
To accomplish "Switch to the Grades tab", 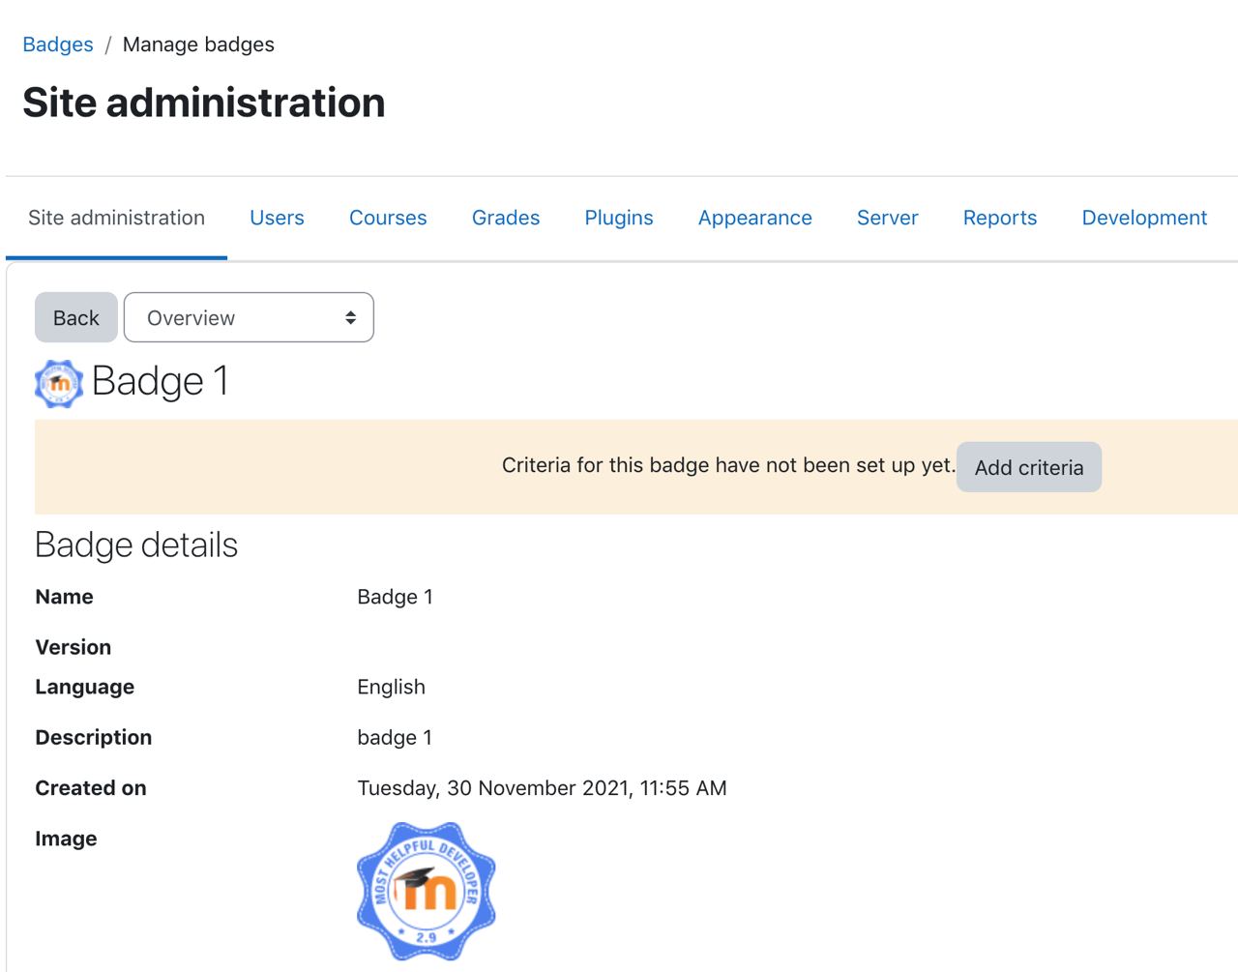I will tap(506, 218).
